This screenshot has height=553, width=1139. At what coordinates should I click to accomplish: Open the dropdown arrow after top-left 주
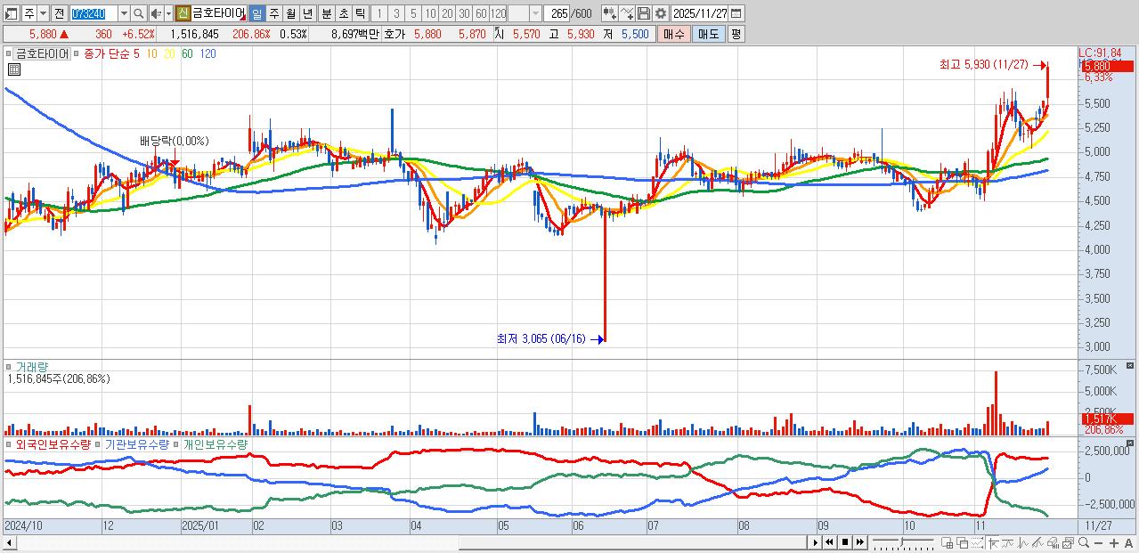[x=43, y=13]
